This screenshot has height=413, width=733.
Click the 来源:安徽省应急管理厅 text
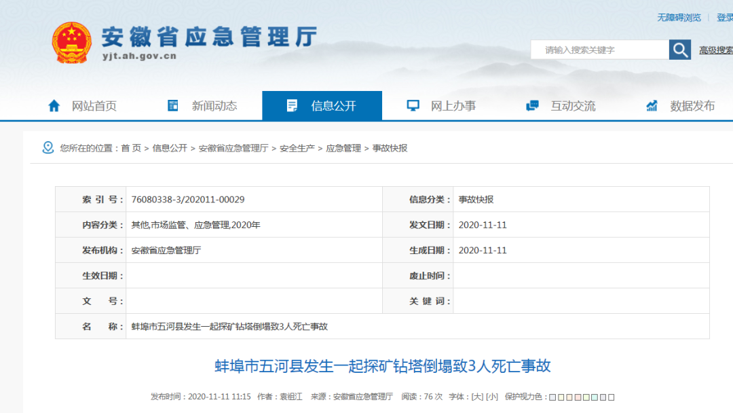352,397
